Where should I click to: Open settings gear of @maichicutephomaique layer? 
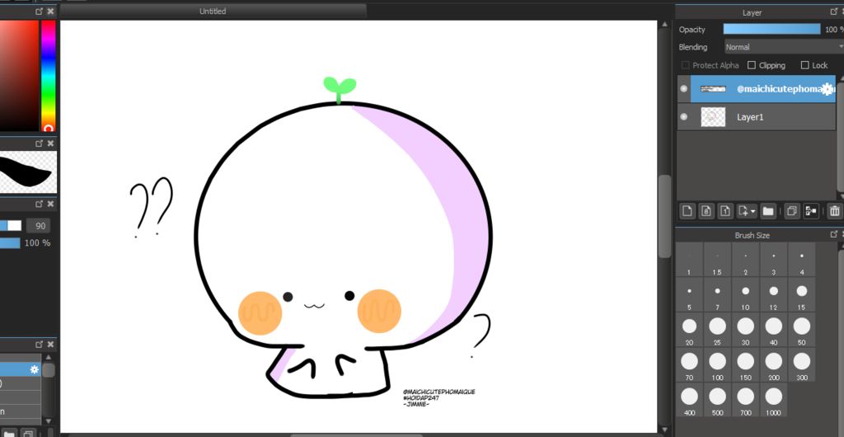(x=828, y=89)
